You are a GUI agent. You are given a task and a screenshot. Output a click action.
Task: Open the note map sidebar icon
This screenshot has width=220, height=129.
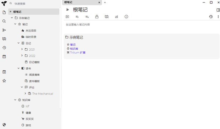coord(4,39)
